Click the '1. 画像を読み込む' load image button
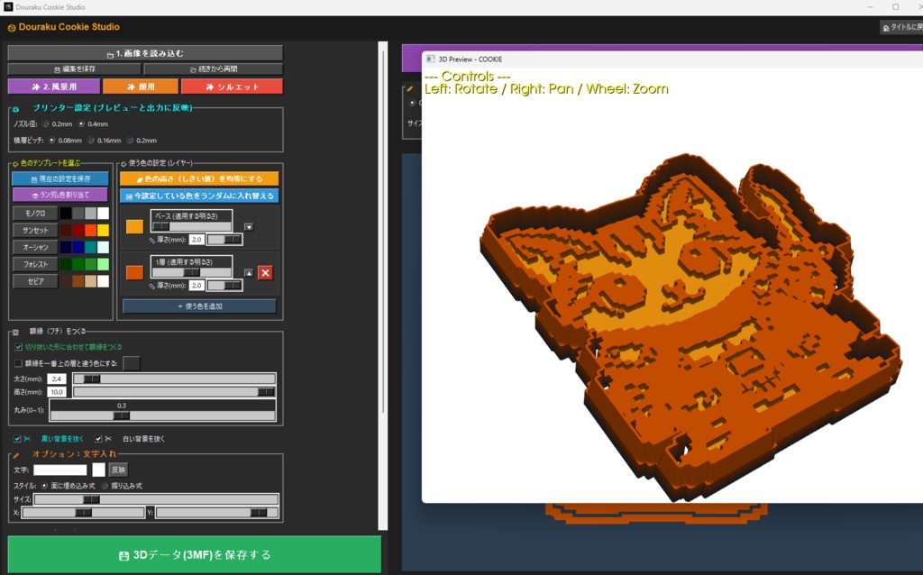 [x=145, y=53]
